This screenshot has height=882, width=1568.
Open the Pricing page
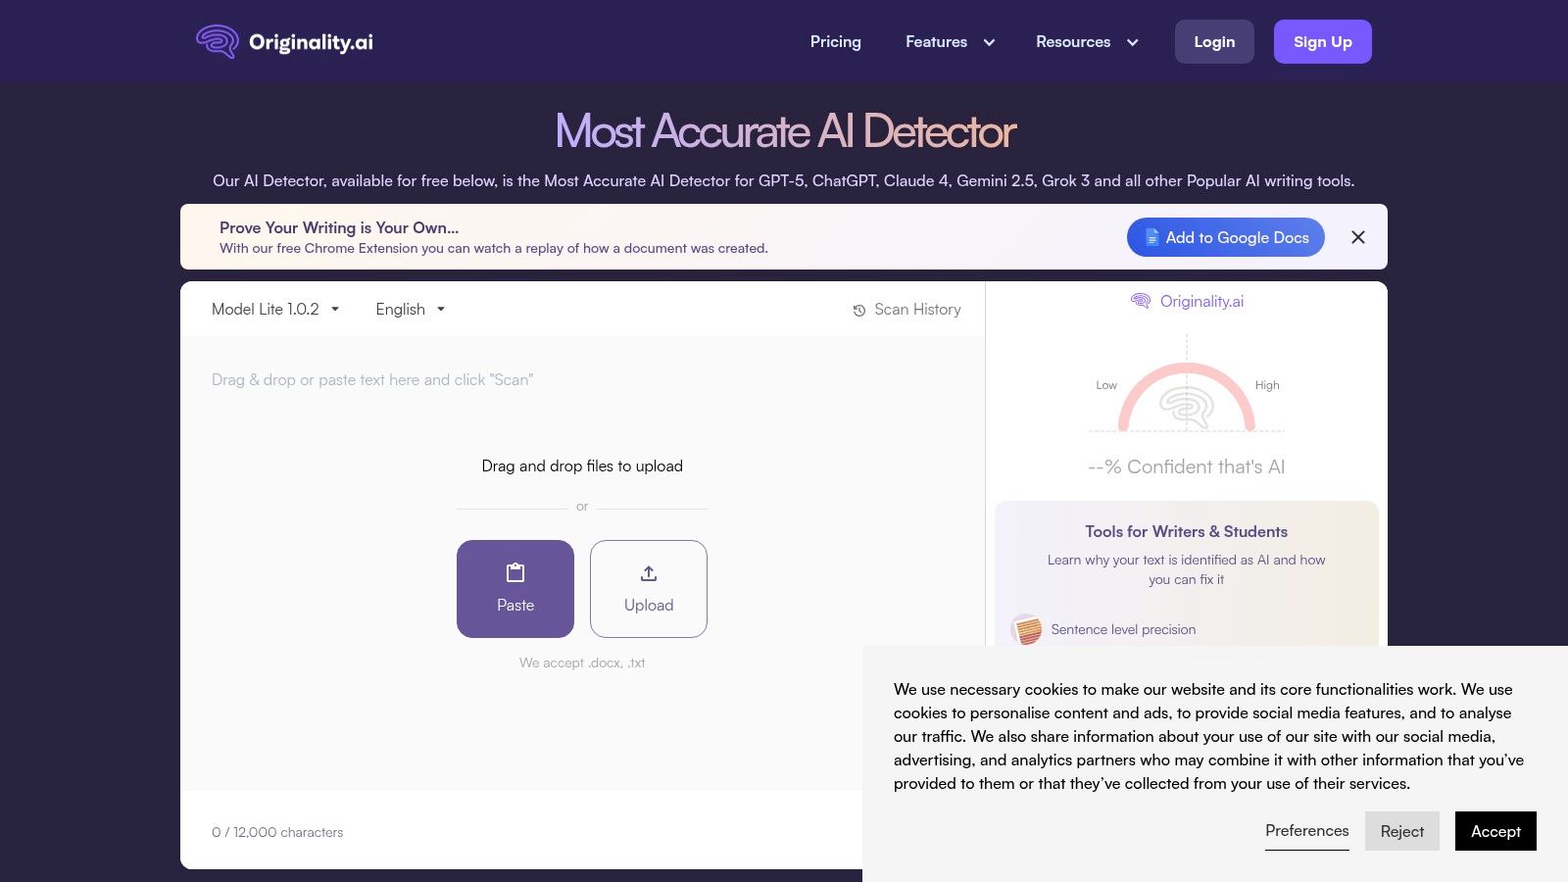click(x=835, y=41)
